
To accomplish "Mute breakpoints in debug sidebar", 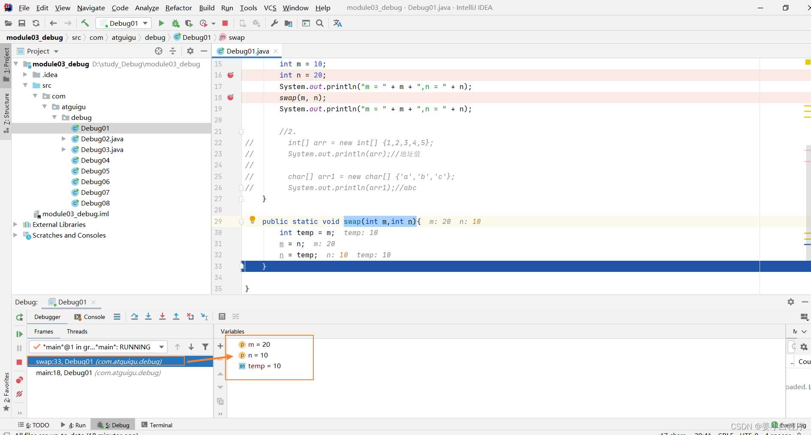I will pos(19,394).
